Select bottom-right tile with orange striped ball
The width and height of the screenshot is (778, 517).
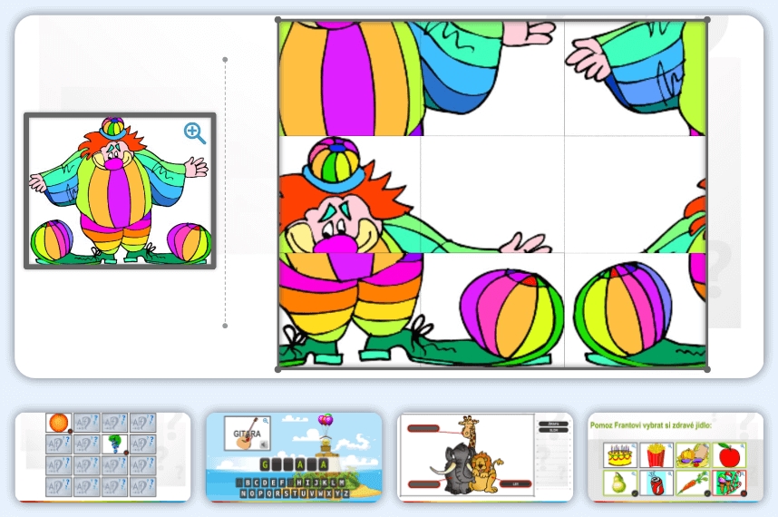click(x=635, y=310)
